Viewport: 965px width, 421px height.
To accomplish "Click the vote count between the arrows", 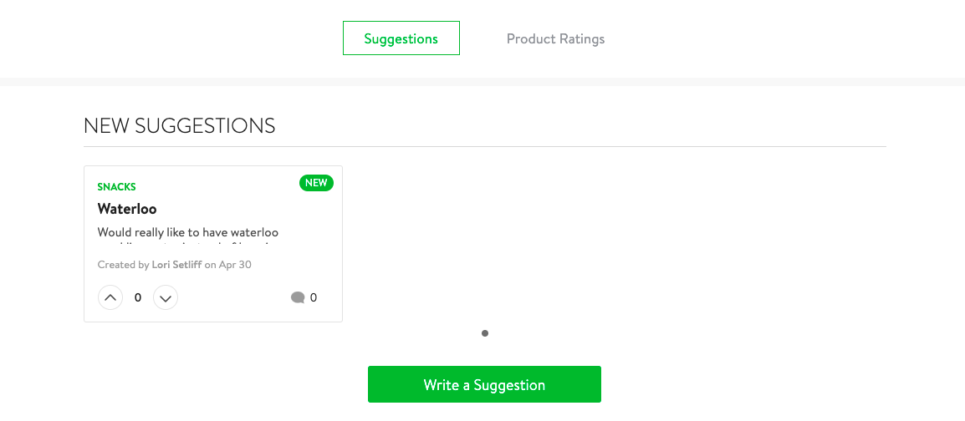I will click(138, 298).
